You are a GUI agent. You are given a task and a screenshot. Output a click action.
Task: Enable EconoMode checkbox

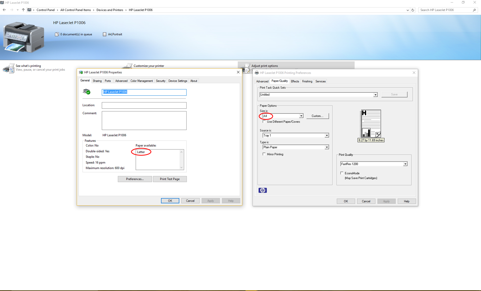342,173
